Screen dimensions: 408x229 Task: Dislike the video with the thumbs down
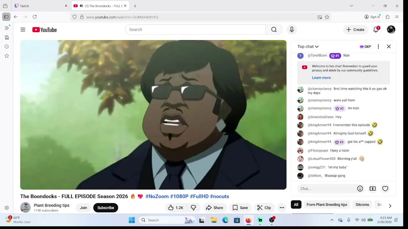coord(193,208)
